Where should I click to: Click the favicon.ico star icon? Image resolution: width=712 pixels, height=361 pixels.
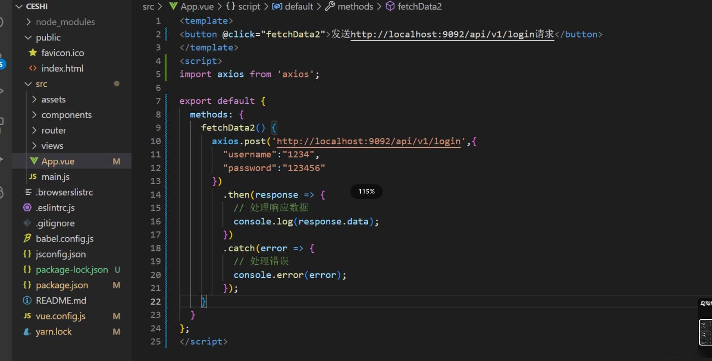pyautogui.click(x=33, y=53)
